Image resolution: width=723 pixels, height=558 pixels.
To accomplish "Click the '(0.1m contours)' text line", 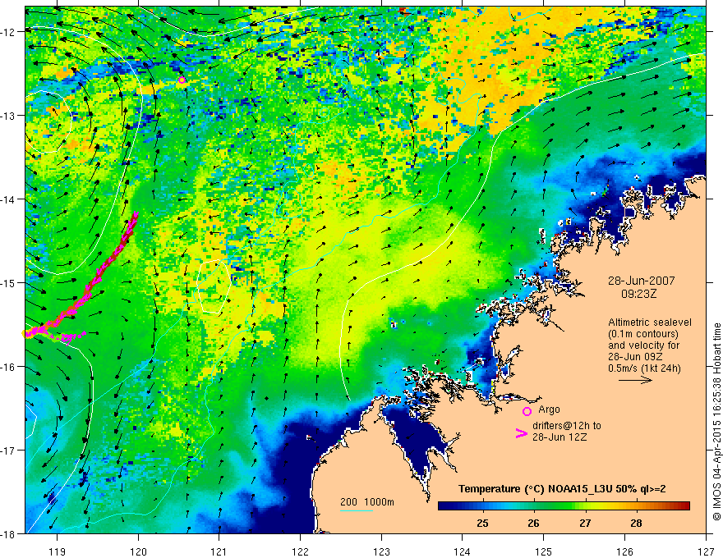I will (x=642, y=334).
